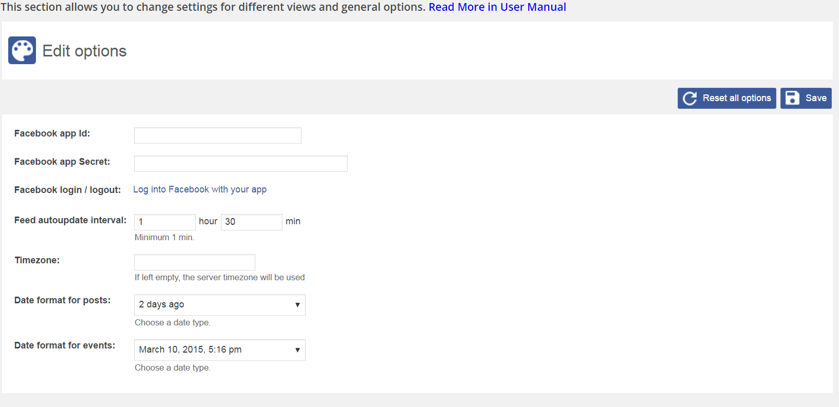Focus the Facebook app Secret field
Screen dimensions: 839x407
[241, 164]
